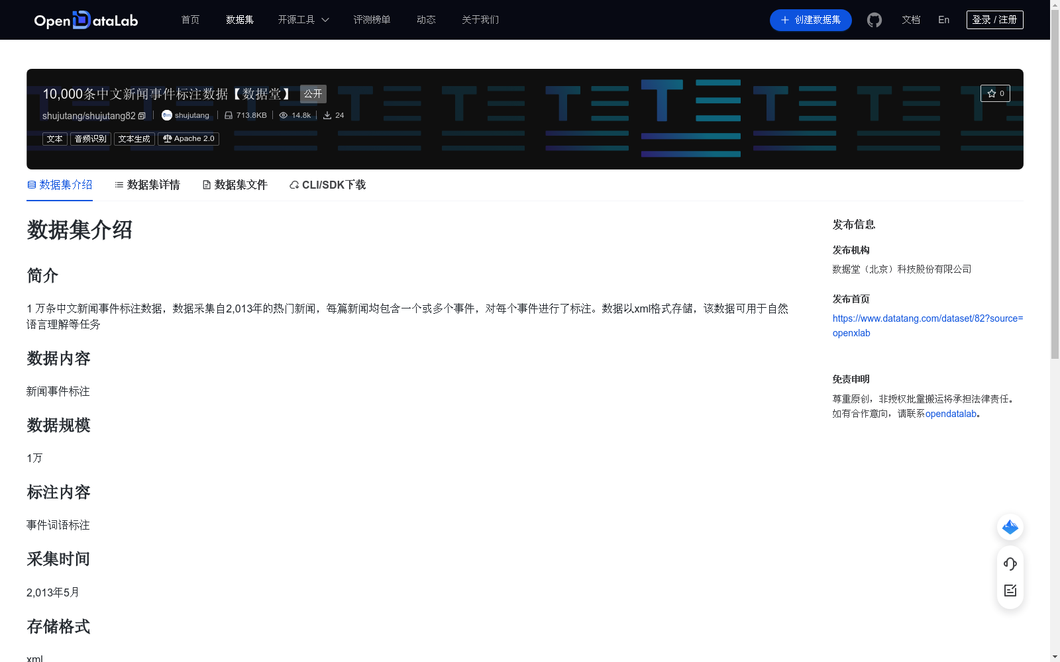This screenshot has height=662, width=1060.
Task: Expand the 开源工具 dropdown menu
Action: (x=303, y=20)
